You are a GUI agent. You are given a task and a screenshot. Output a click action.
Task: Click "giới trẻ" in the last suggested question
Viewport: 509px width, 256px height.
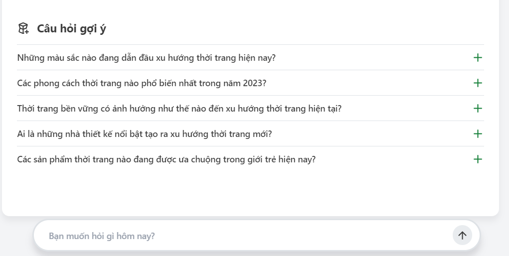pos(265,159)
